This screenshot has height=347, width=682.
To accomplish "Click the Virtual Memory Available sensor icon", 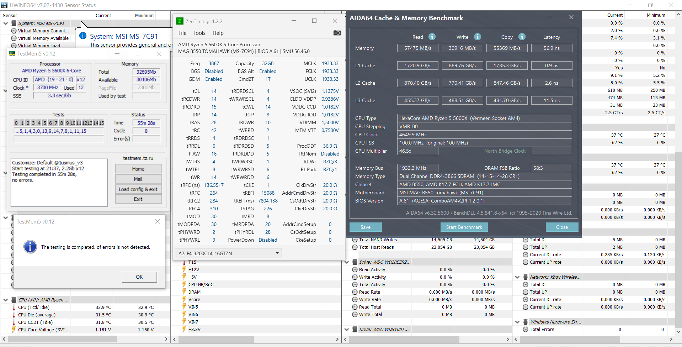I will tap(14, 38).
